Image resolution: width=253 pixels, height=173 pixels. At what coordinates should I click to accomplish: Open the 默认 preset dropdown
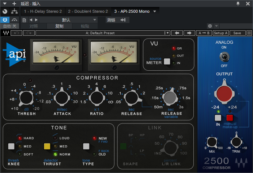coord(68,20)
